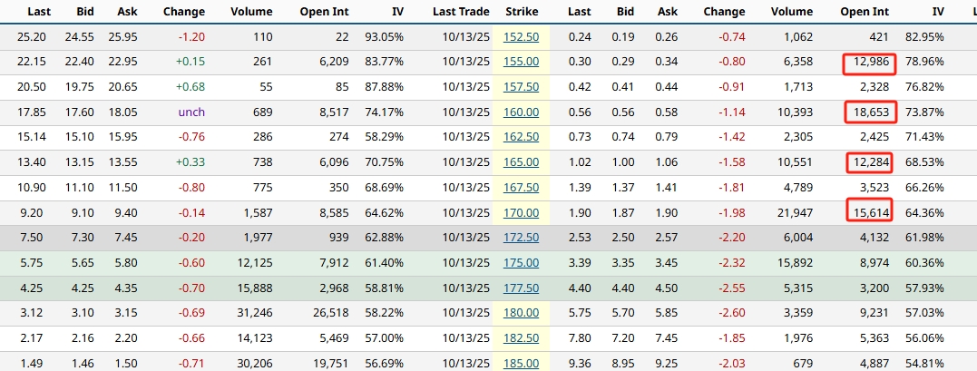This screenshot has width=977, height=371.
Task: Select the 172.50 strike link
Action: pyautogui.click(x=521, y=236)
